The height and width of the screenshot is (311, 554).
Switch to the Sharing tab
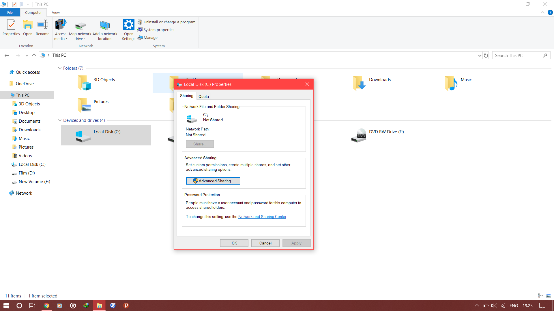coord(186,96)
